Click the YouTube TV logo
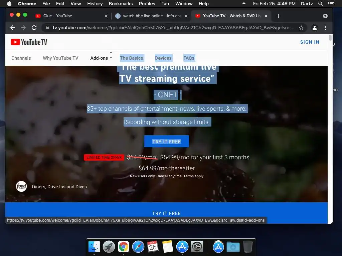 tap(29, 42)
